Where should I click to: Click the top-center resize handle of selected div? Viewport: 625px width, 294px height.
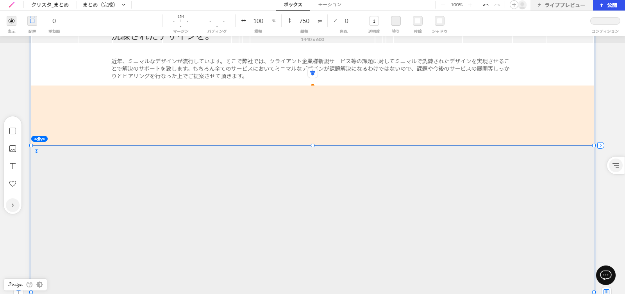click(312, 145)
